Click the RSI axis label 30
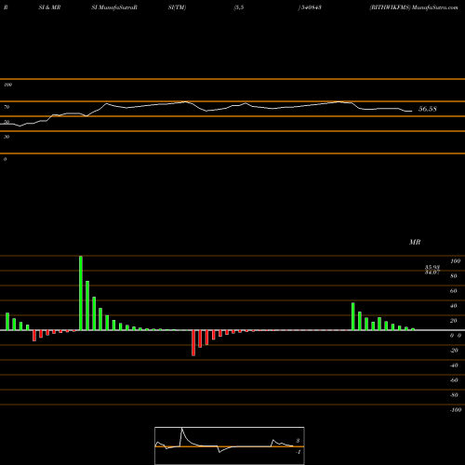Image resolution: width=465 pixels, height=465 pixels. point(7,137)
